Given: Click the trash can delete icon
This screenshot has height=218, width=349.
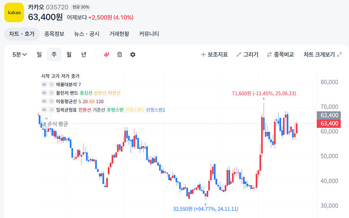Looking at the screenshot, I should point(120,54).
